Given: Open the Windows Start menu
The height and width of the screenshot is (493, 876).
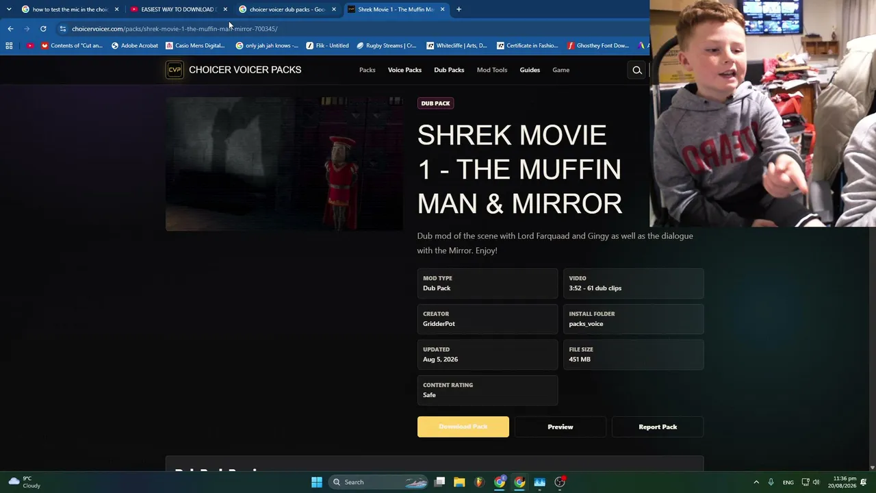Looking at the screenshot, I should (x=317, y=482).
